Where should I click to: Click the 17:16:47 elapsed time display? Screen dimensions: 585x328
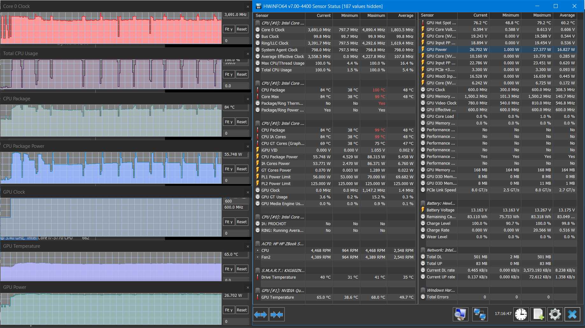[503, 314]
